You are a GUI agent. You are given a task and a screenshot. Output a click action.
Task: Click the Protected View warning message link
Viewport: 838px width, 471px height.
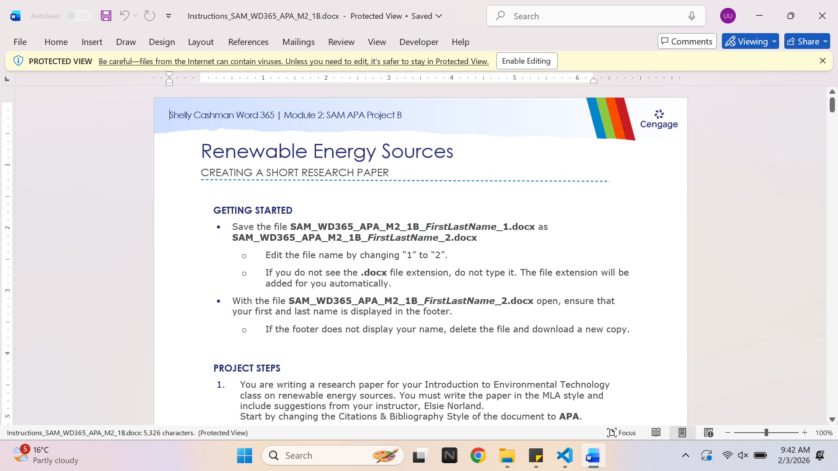point(294,61)
